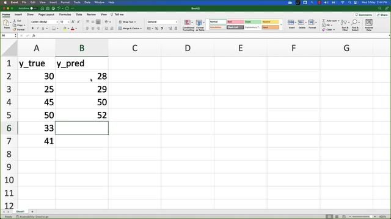Click the Centre horizontally icon

click(93, 29)
